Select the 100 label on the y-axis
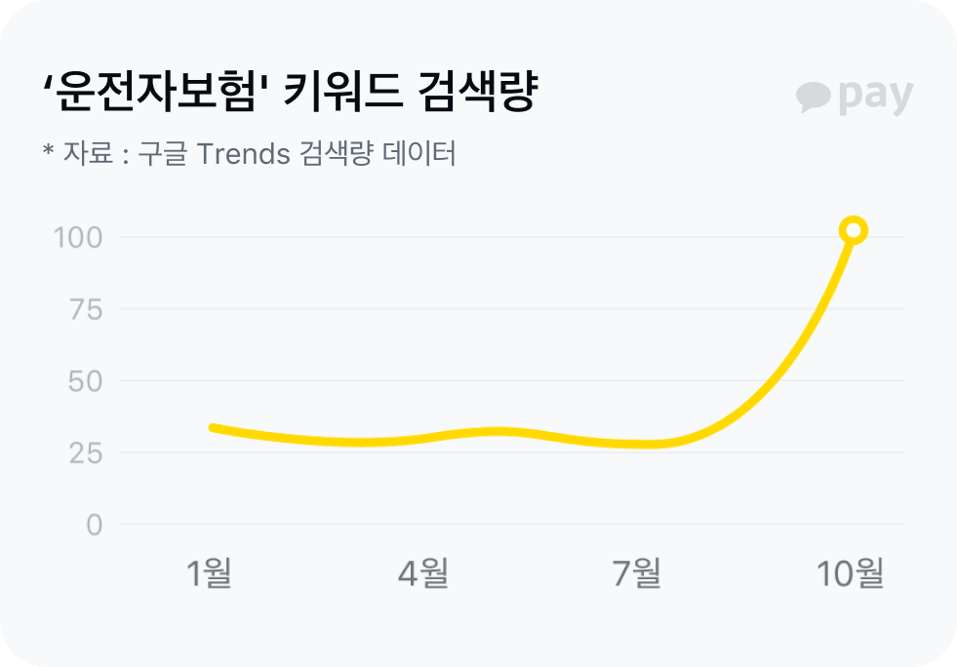 point(77,237)
